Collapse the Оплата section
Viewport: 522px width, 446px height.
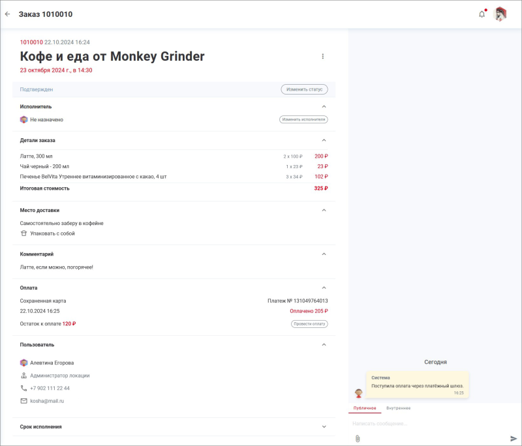pos(324,288)
